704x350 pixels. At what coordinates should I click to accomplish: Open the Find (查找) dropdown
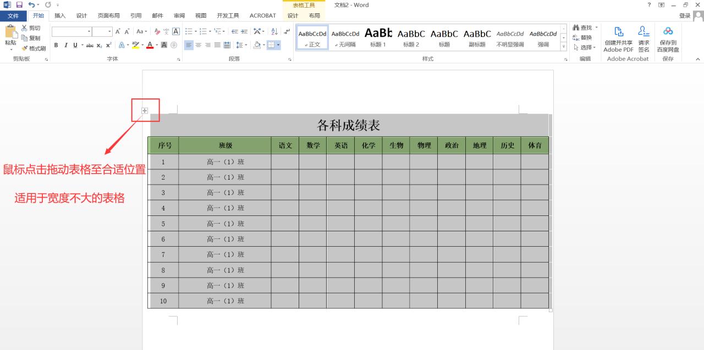[x=597, y=27]
